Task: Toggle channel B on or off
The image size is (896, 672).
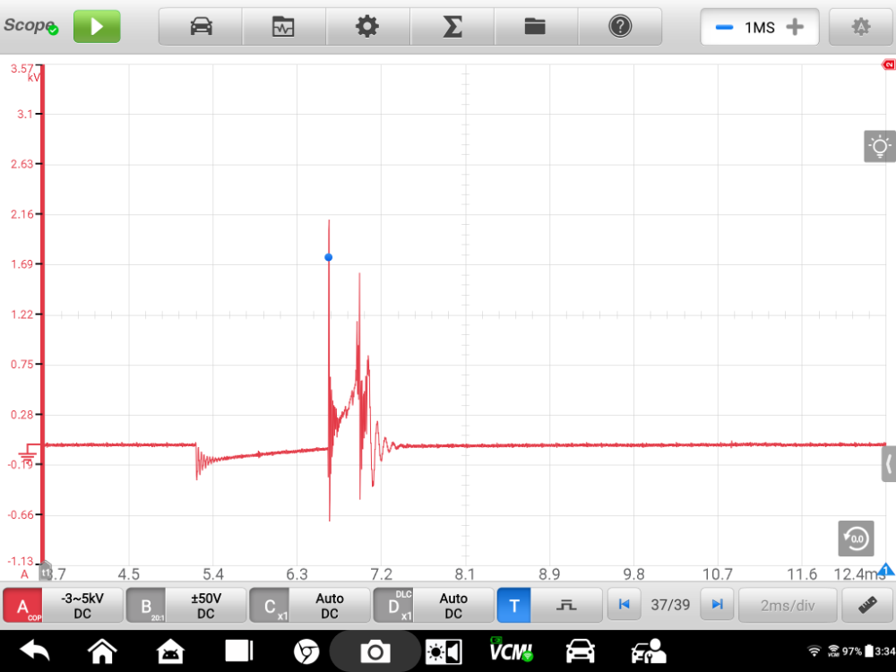Action: [146, 606]
